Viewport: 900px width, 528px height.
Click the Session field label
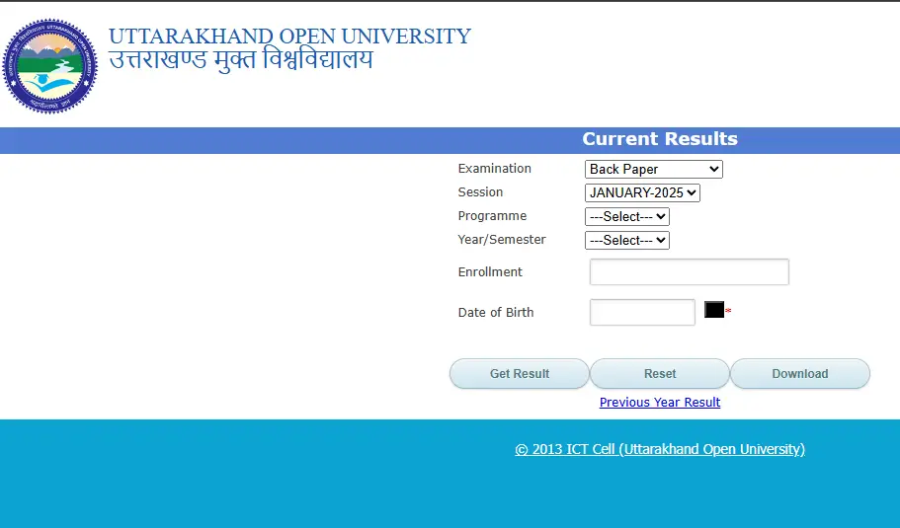tap(480, 192)
